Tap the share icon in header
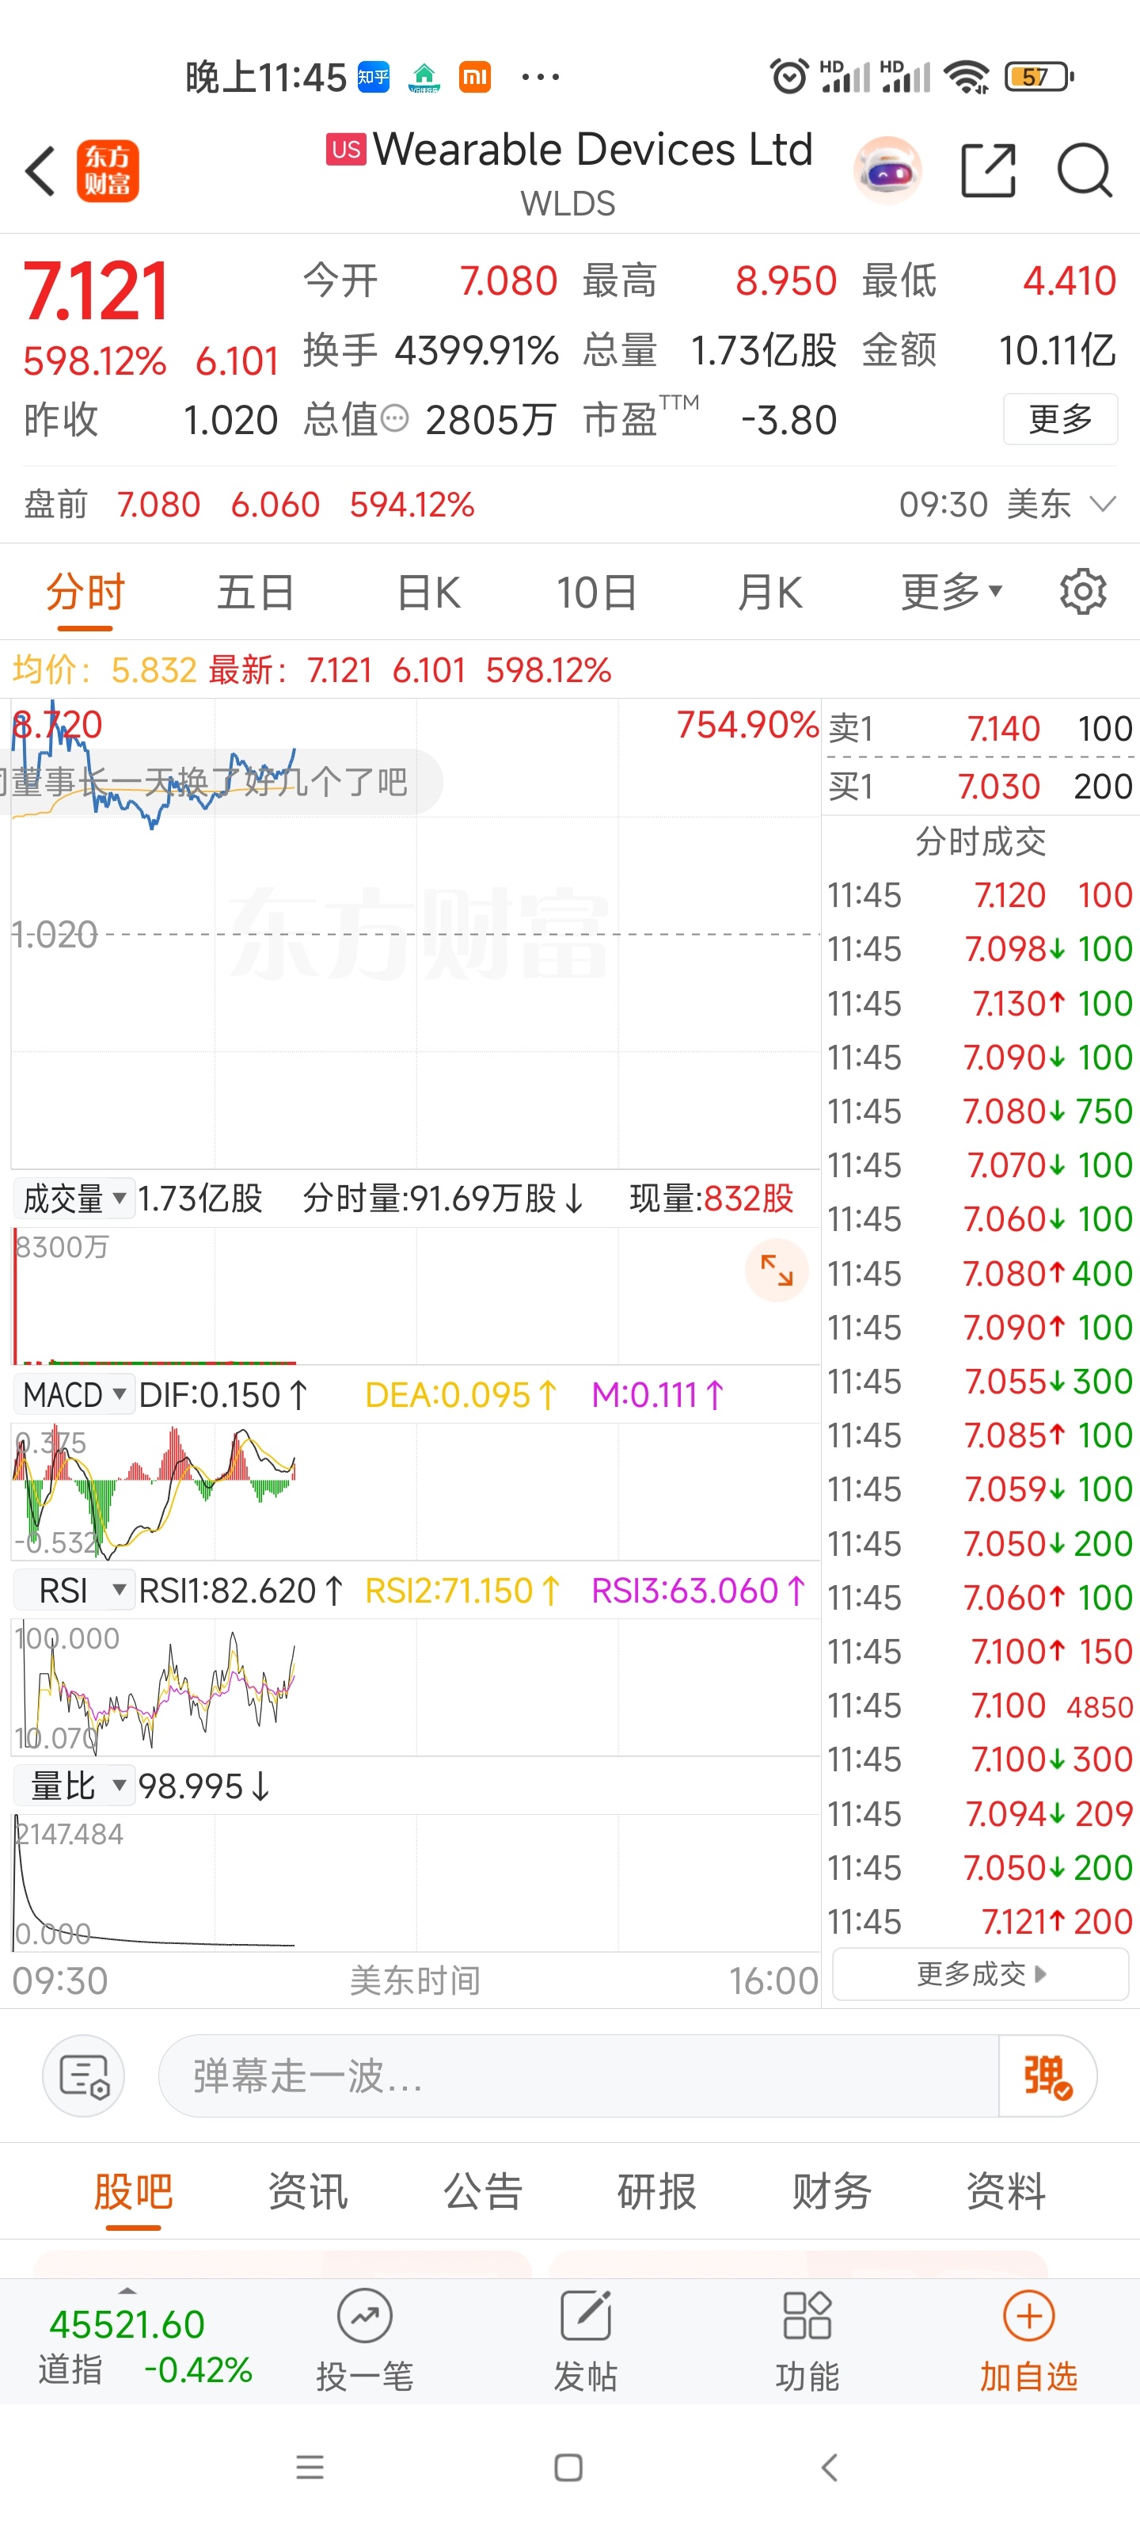 coord(987,170)
